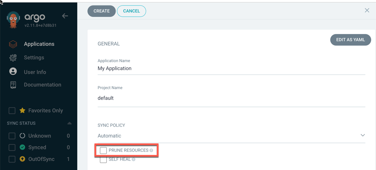Check the Favorites Only filter
Screen dimensions: 376x170
[x=12, y=111]
